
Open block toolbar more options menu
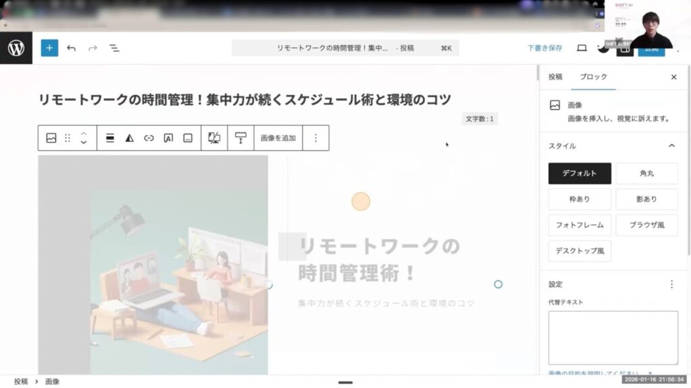click(x=316, y=137)
